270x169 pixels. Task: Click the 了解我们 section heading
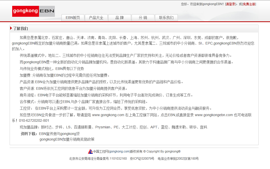click(x=21, y=28)
